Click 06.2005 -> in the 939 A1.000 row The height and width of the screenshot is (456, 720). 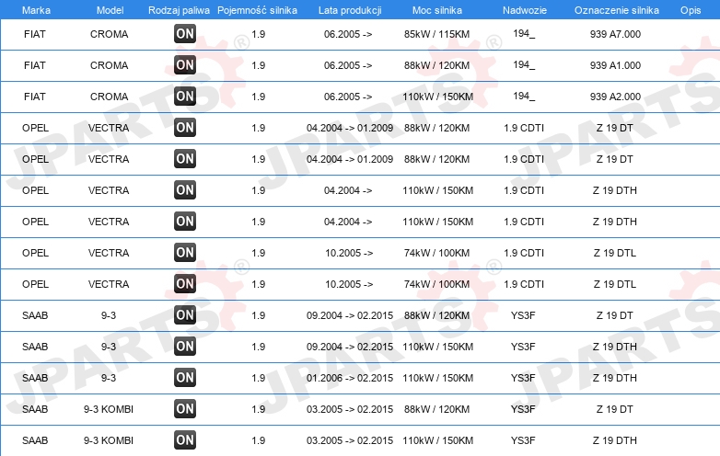[348, 65]
